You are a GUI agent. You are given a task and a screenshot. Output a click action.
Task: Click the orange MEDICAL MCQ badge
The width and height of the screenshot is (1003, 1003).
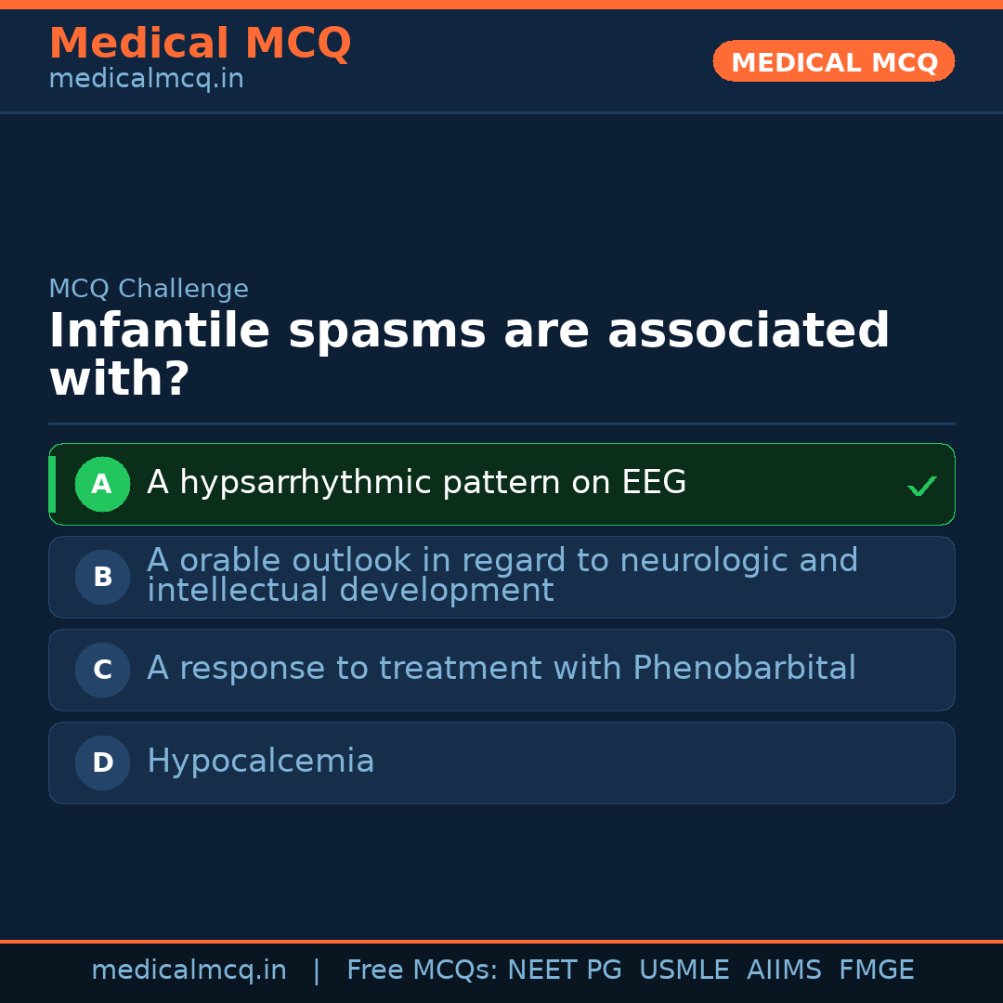(833, 62)
